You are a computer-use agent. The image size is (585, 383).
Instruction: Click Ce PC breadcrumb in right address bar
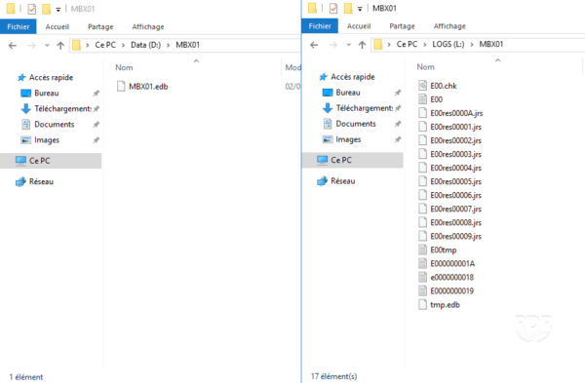407,45
